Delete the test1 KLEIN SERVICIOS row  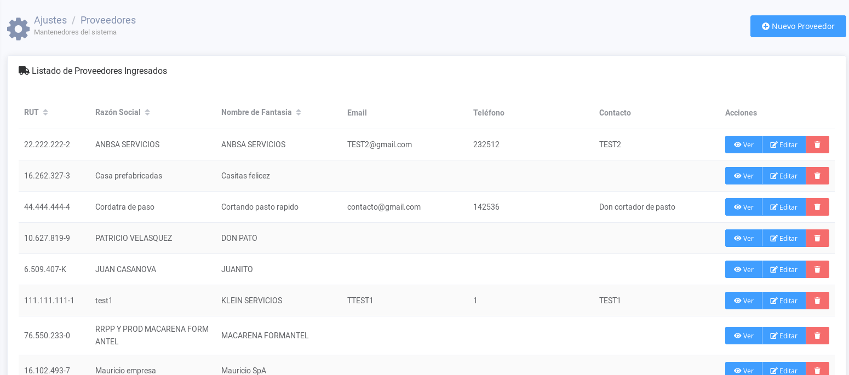[817, 301]
